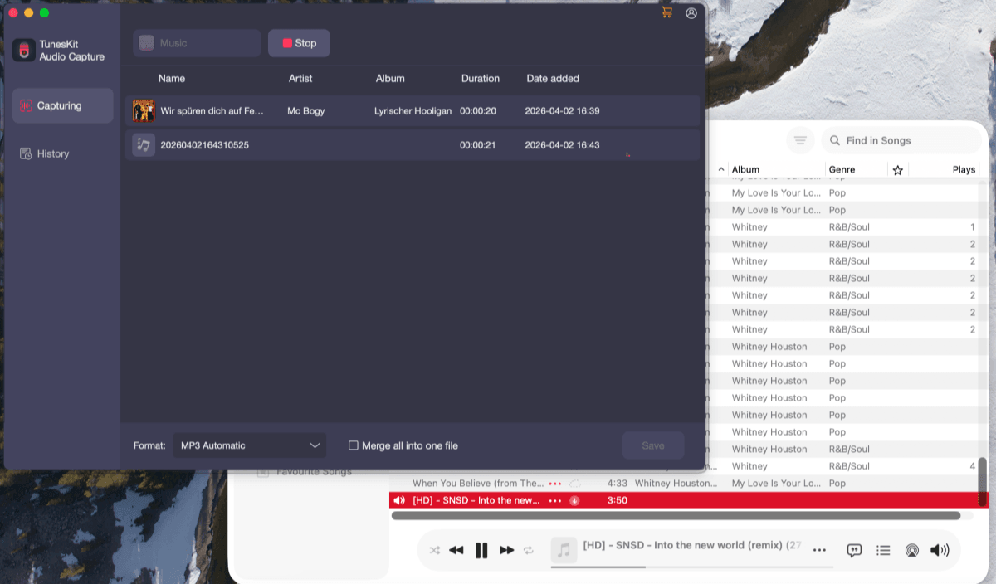Screen dimensions: 996x584
Task: Open the shopping cart to purchase TunesKit
Action: (x=666, y=13)
